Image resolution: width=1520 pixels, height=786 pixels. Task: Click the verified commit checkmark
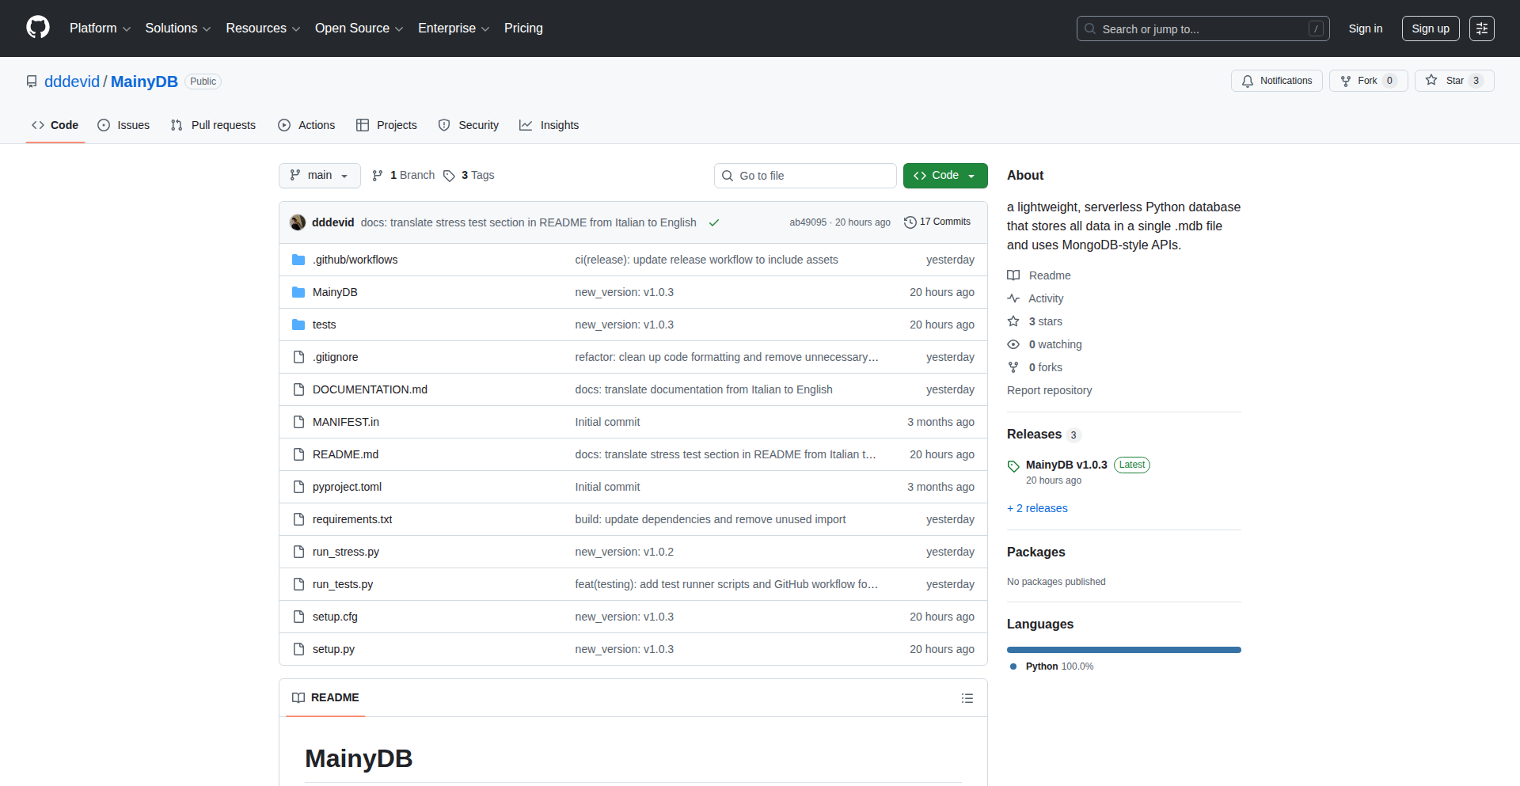pyautogui.click(x=714, y=222)
